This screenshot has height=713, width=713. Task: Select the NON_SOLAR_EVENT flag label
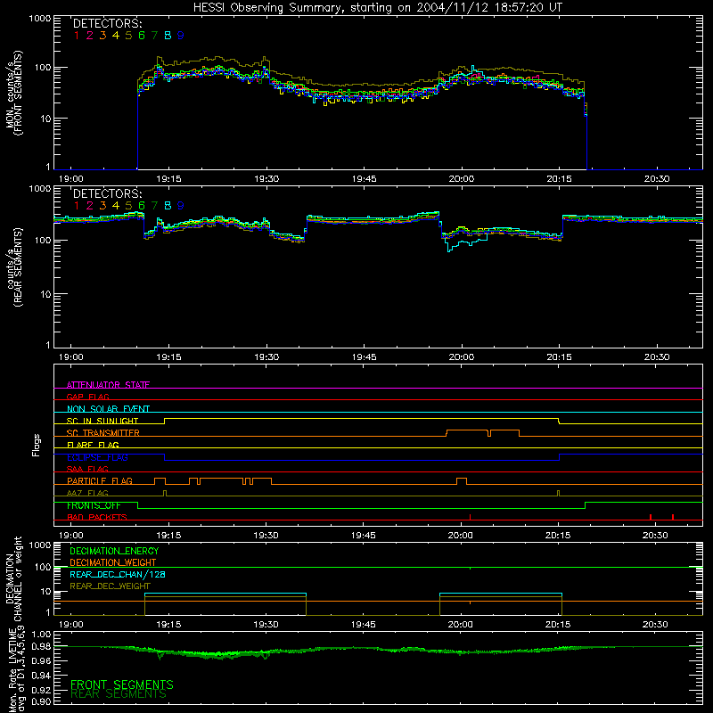pos(108,409)
